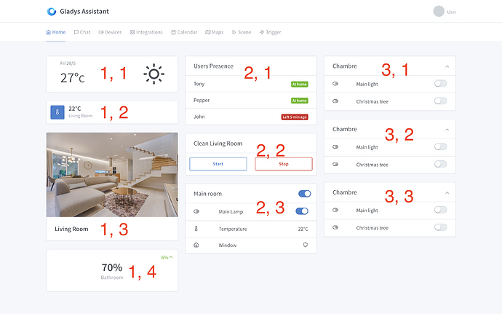
Task: Click the Stop button for Clean Living Room
Action: point(284,164)
